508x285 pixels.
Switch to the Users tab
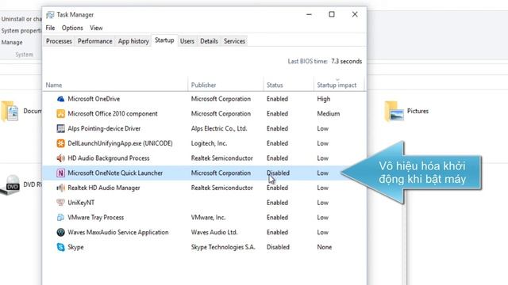click(x=187, y=41)
